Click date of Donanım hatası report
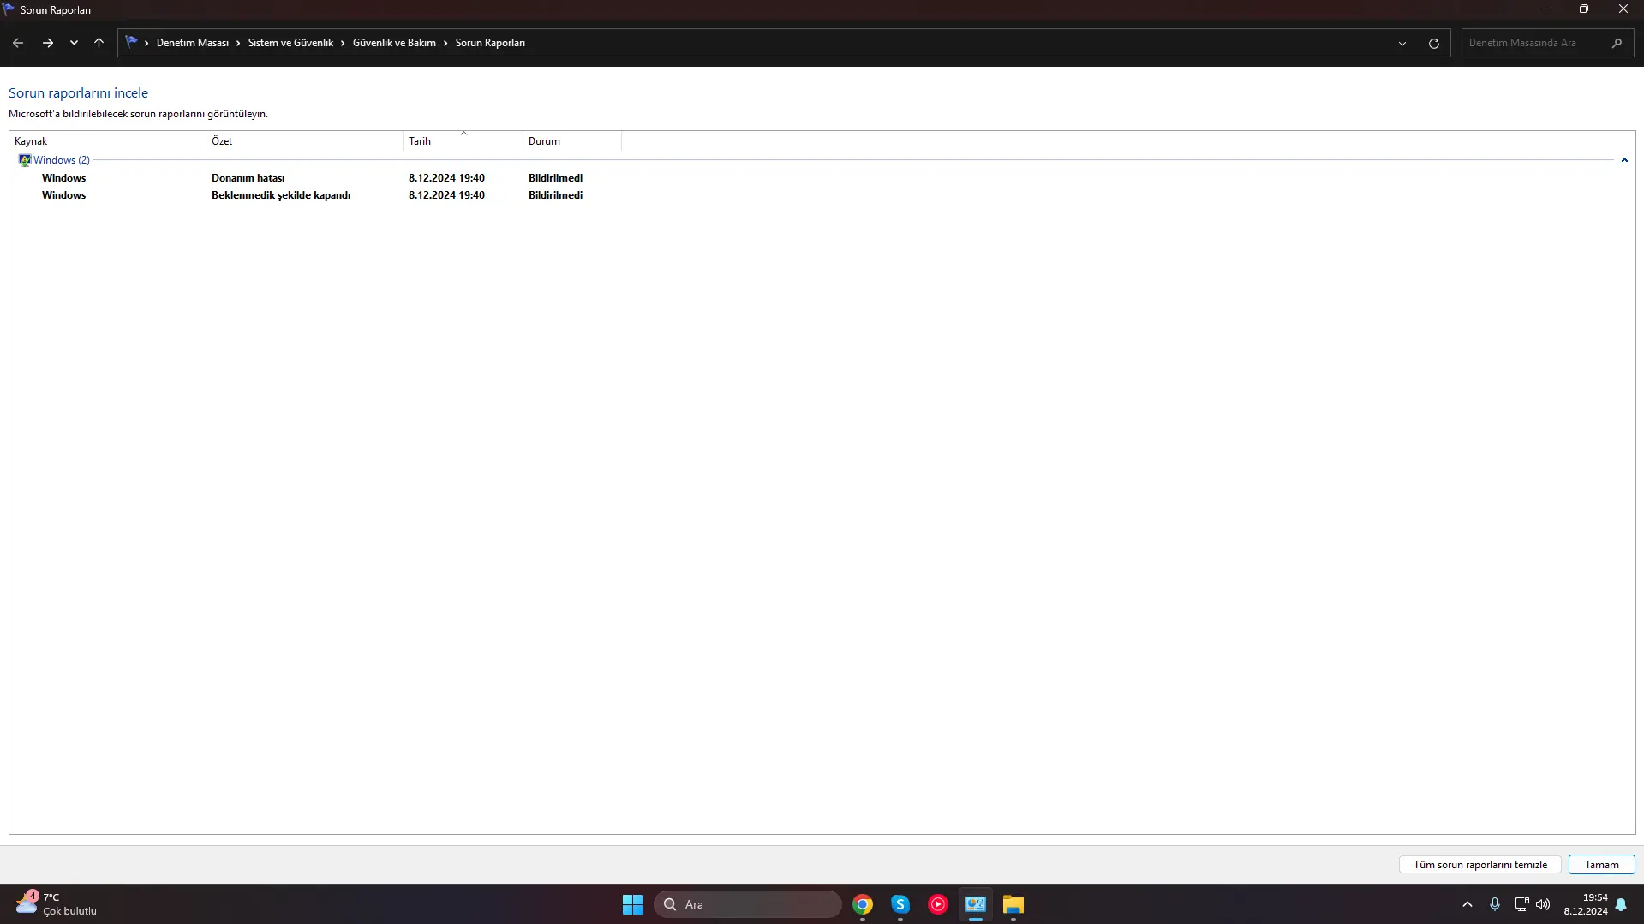1644x924 pixels. point(446,178)
